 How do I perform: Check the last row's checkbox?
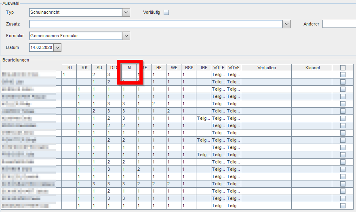pos(343,206)
